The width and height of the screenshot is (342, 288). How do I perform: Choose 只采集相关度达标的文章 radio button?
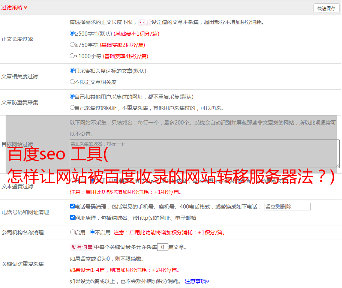click(x=72, y=70)
